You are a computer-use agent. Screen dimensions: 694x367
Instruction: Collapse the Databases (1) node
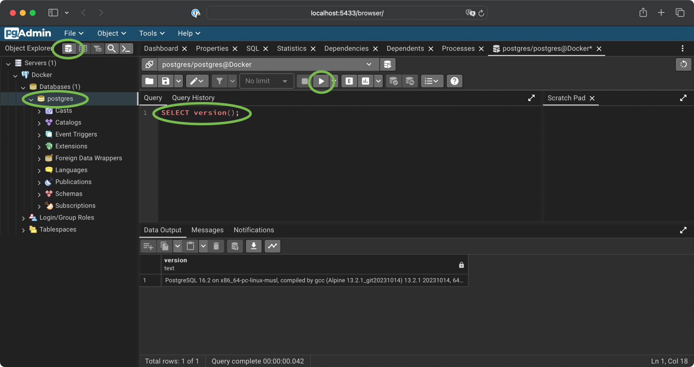(23, 87)
